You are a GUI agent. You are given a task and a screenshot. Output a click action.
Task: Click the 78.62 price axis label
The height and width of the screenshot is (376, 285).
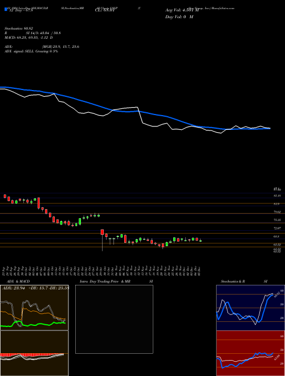[x=277, y=212]
